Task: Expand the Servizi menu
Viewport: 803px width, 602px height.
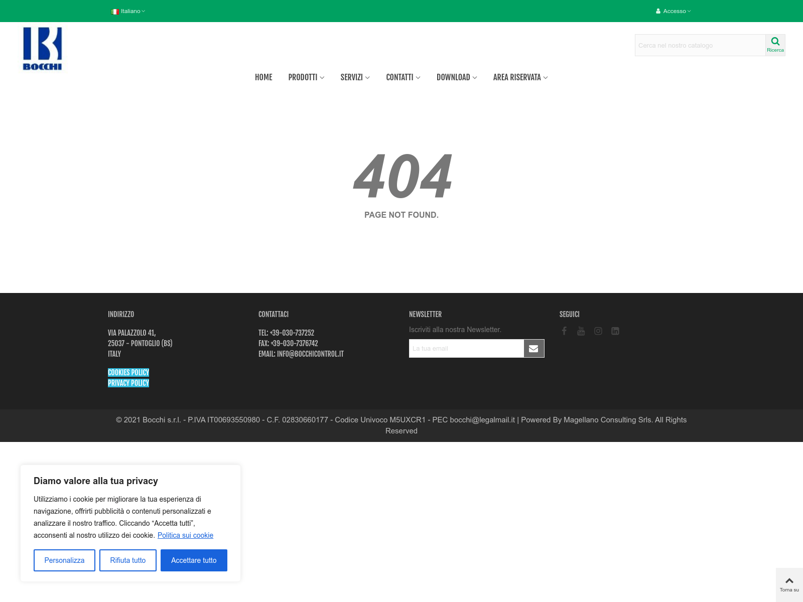Action: pos(355,77)
